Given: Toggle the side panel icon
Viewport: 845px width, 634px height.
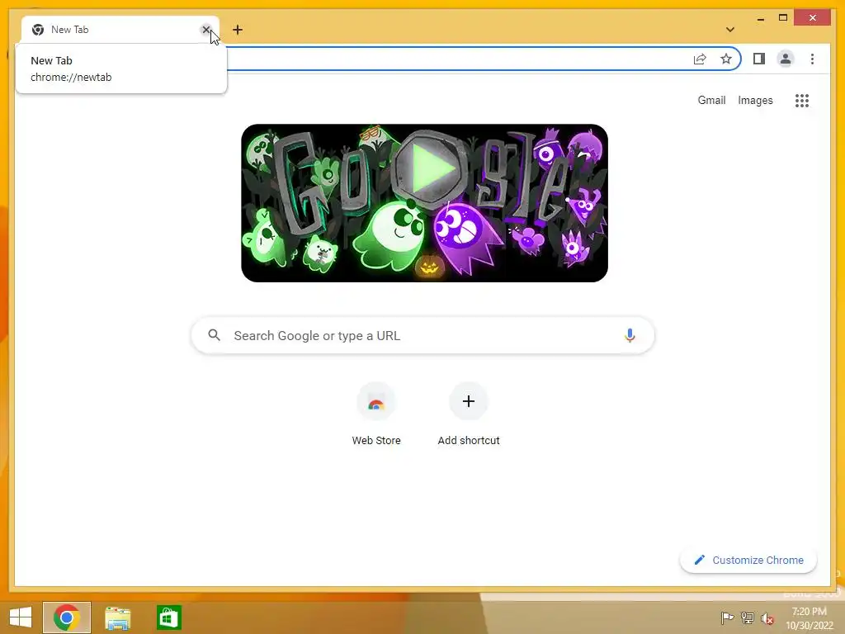Looking at the screenshot, I should 759,59.
